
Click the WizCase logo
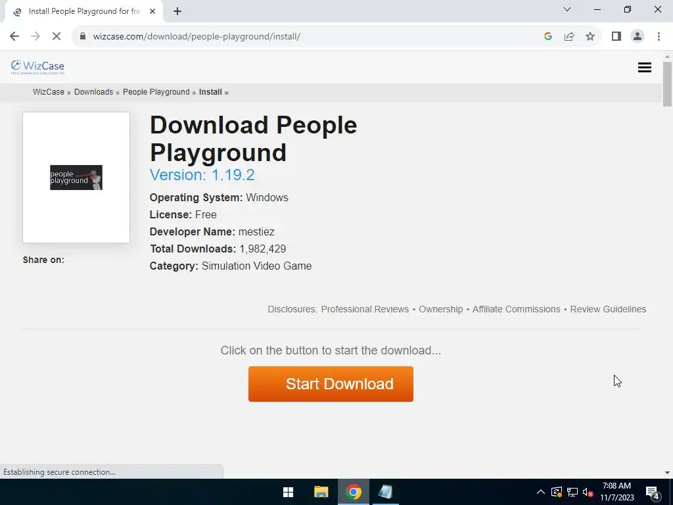click(37, 66)
